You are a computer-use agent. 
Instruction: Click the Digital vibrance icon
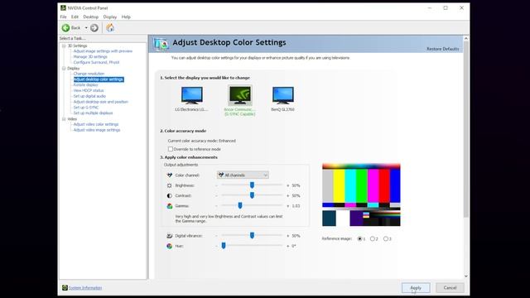tap(170, 236)
